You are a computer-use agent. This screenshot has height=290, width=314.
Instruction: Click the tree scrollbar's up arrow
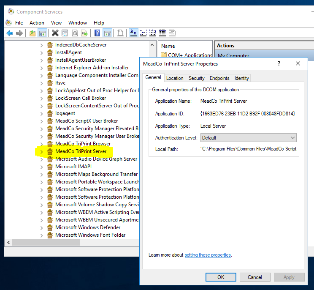tap(152, 45)
